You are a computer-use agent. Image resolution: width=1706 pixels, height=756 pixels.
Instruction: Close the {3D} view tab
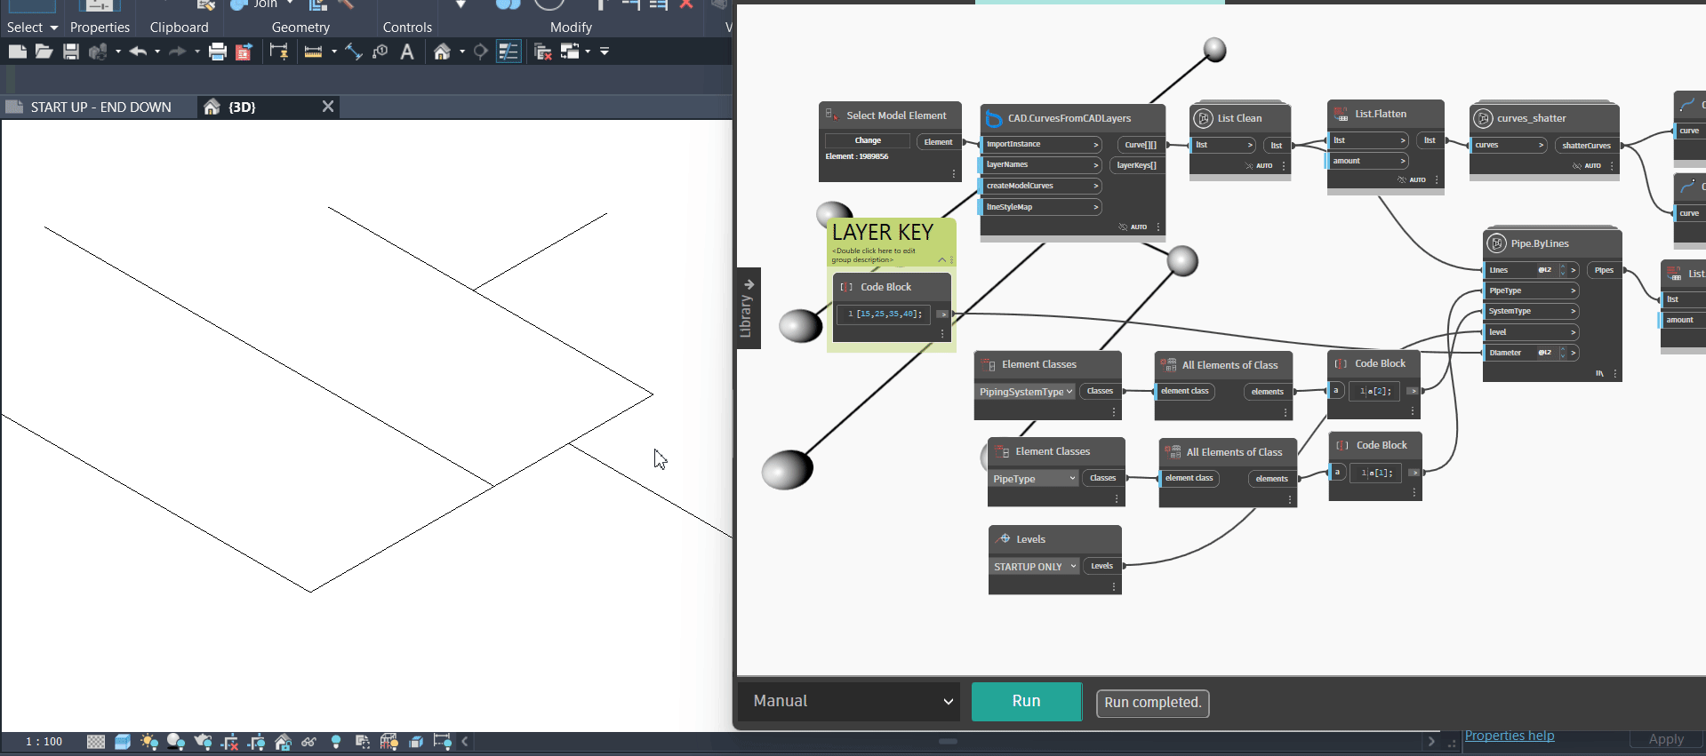tap(328, 107)
